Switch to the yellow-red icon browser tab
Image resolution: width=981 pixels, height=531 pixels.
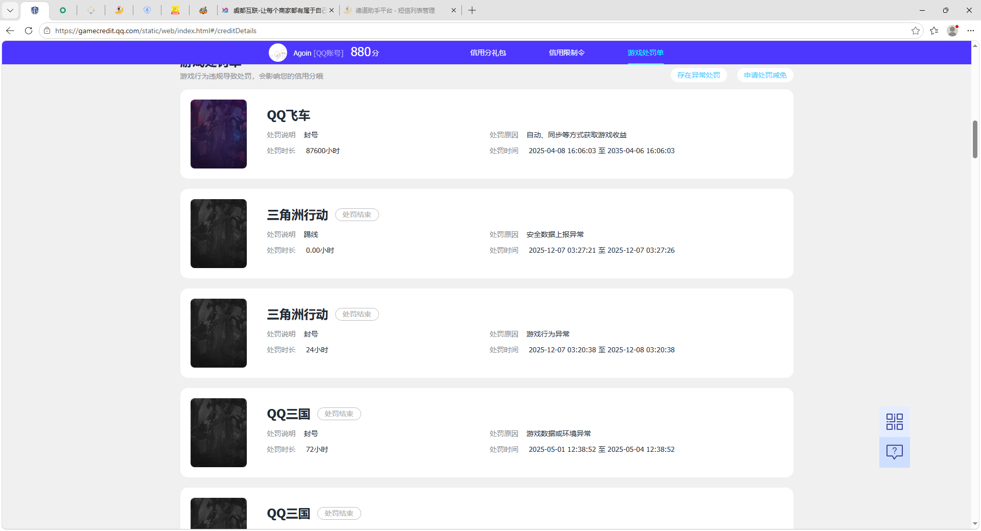(175, 10)
